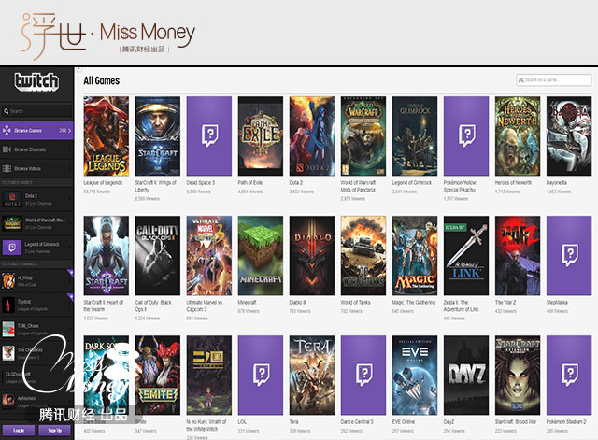Click Legend of Grimrock purple sidebar icon
Screen dimensions: 598x440
12,248
